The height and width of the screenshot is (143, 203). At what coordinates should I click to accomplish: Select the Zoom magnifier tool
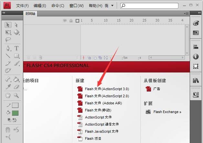coord(16,96)
